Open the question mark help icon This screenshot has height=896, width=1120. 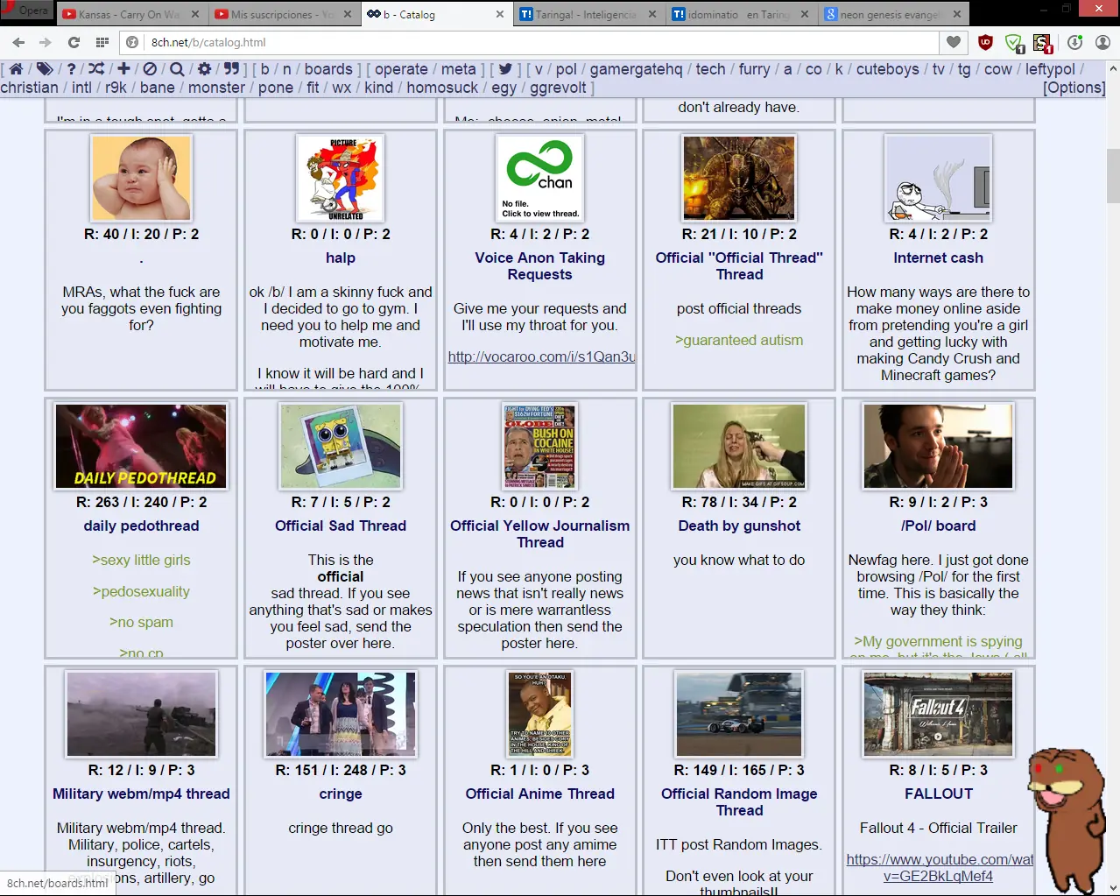(72, 68)
